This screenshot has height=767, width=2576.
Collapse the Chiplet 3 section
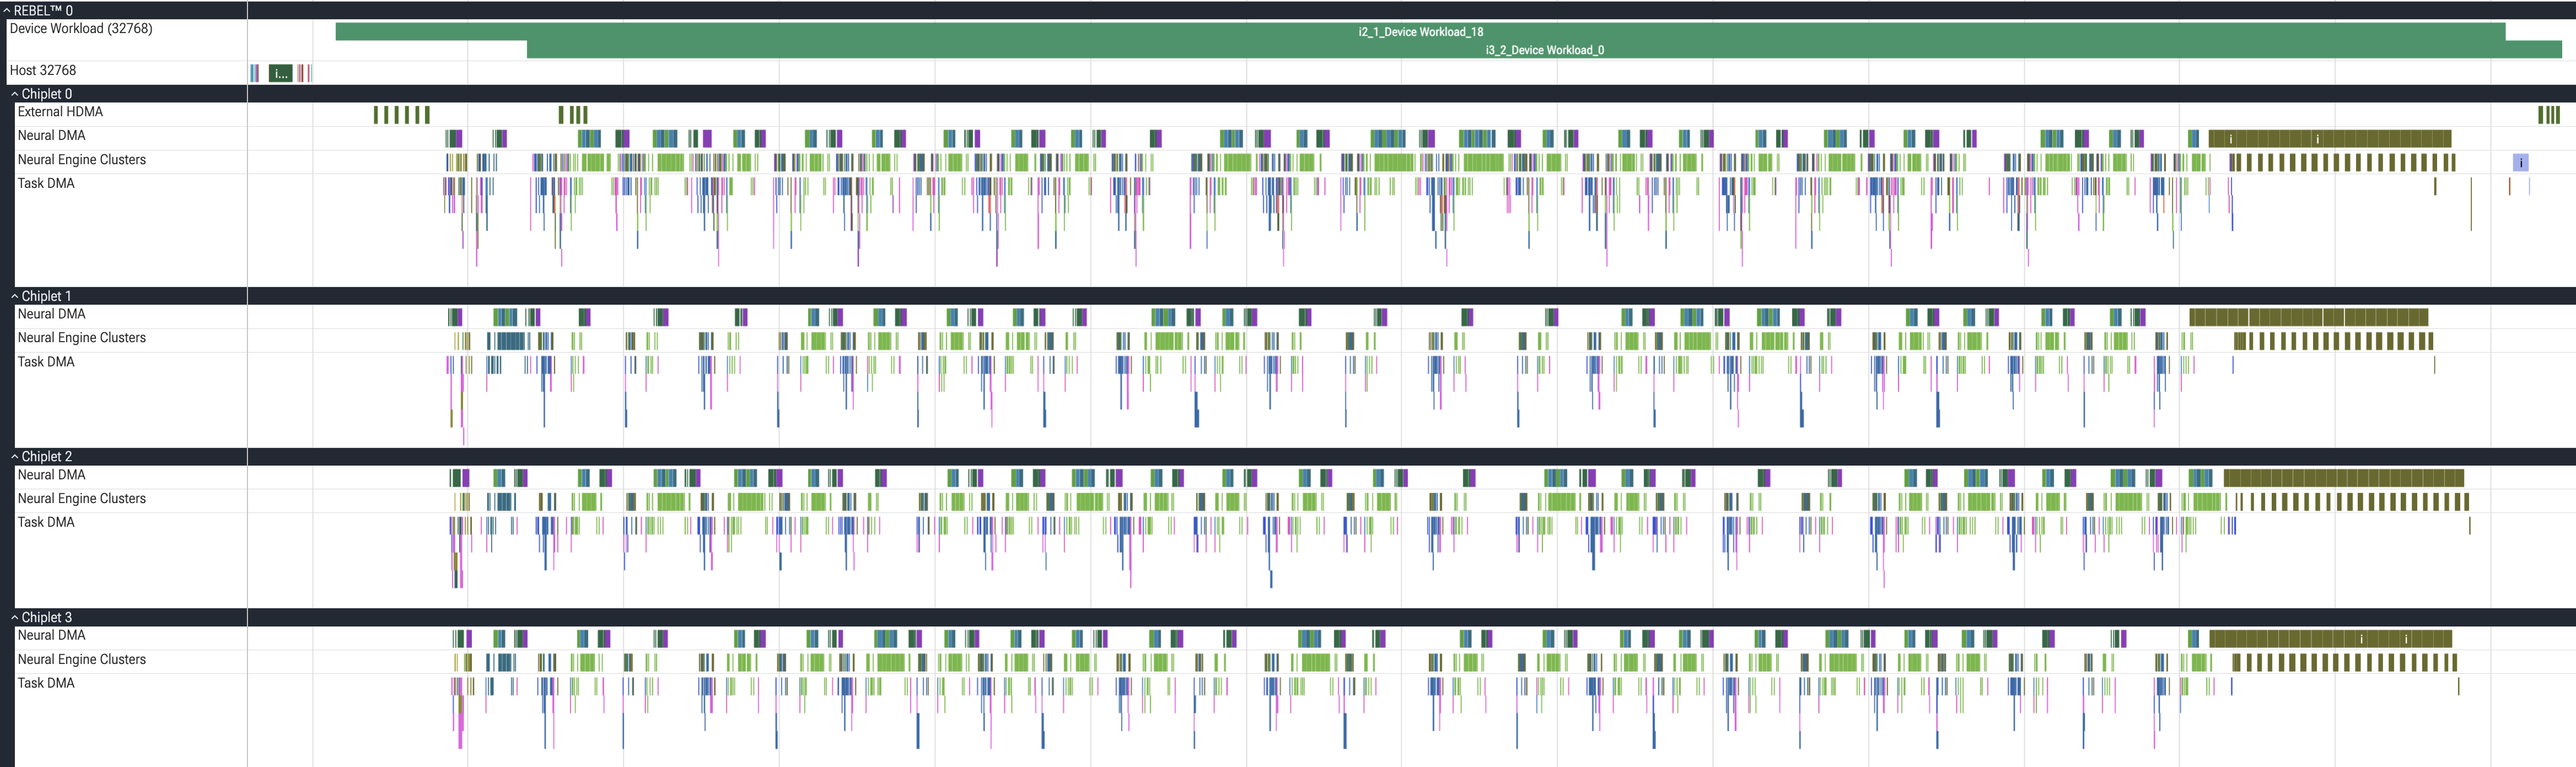pos(15,617)
